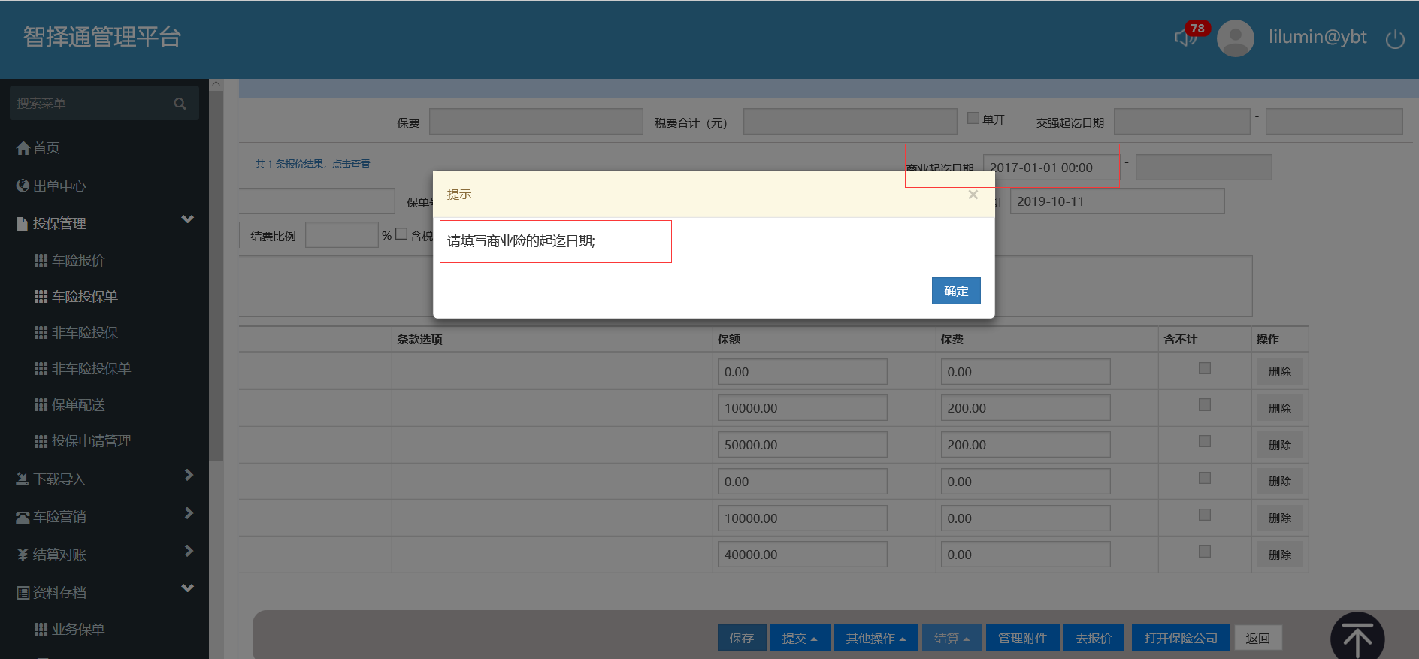
Task: Click the 去报价 button
Action: [1094, 638]
